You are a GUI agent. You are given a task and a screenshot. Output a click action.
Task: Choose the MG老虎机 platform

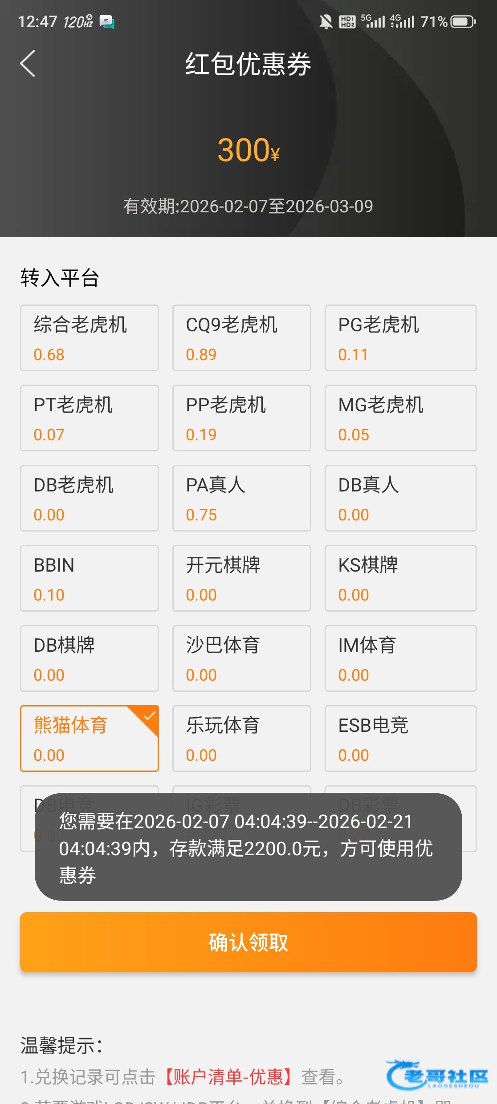tap(400, 418)
